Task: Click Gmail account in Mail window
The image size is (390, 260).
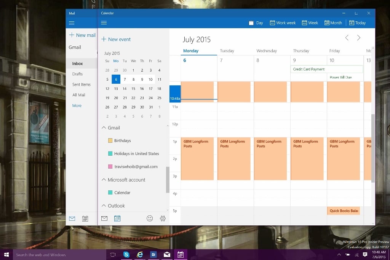Action: 75,47
